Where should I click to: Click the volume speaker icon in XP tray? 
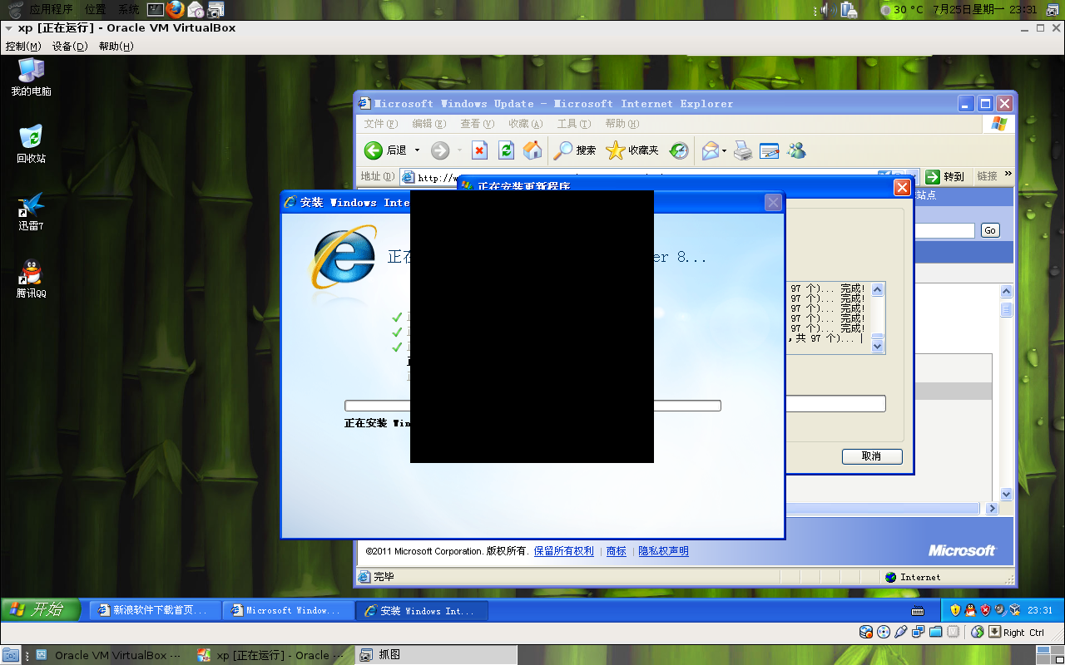pos(999,610)
